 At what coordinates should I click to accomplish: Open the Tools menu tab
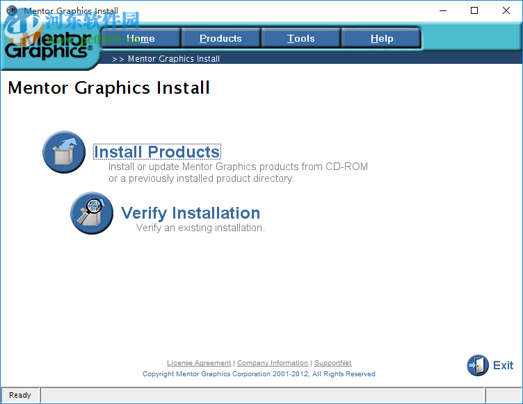coord(301,38)
